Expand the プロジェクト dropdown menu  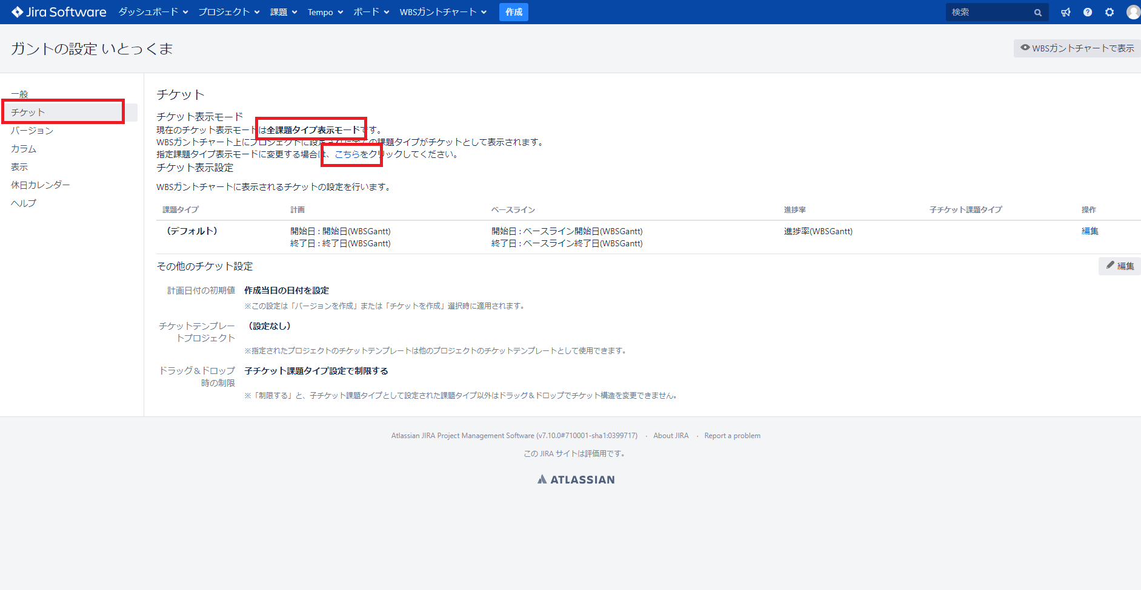[x=229, y=12]
